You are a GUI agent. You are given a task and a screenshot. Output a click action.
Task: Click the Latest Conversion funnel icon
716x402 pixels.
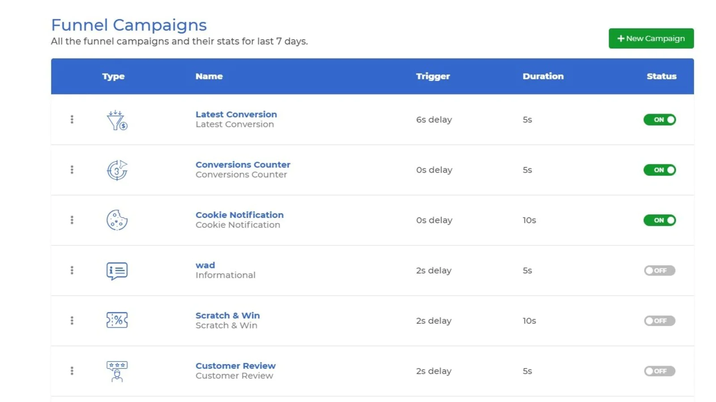117,120
